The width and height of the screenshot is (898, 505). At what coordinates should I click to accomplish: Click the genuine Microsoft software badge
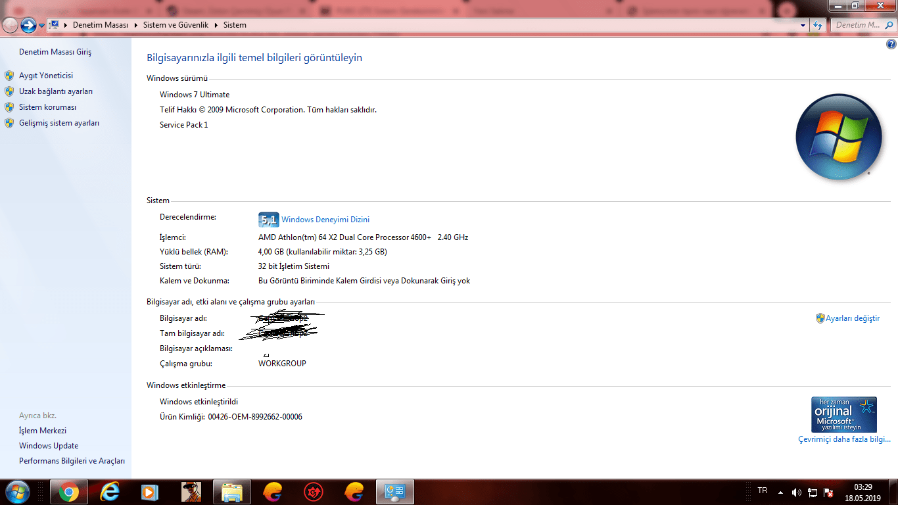tap(844, 414)
